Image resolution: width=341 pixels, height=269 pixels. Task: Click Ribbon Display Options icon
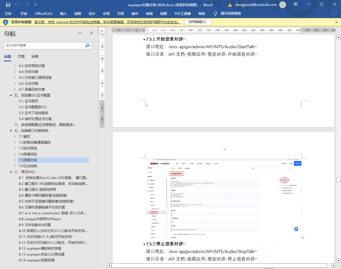coord(296,4)
